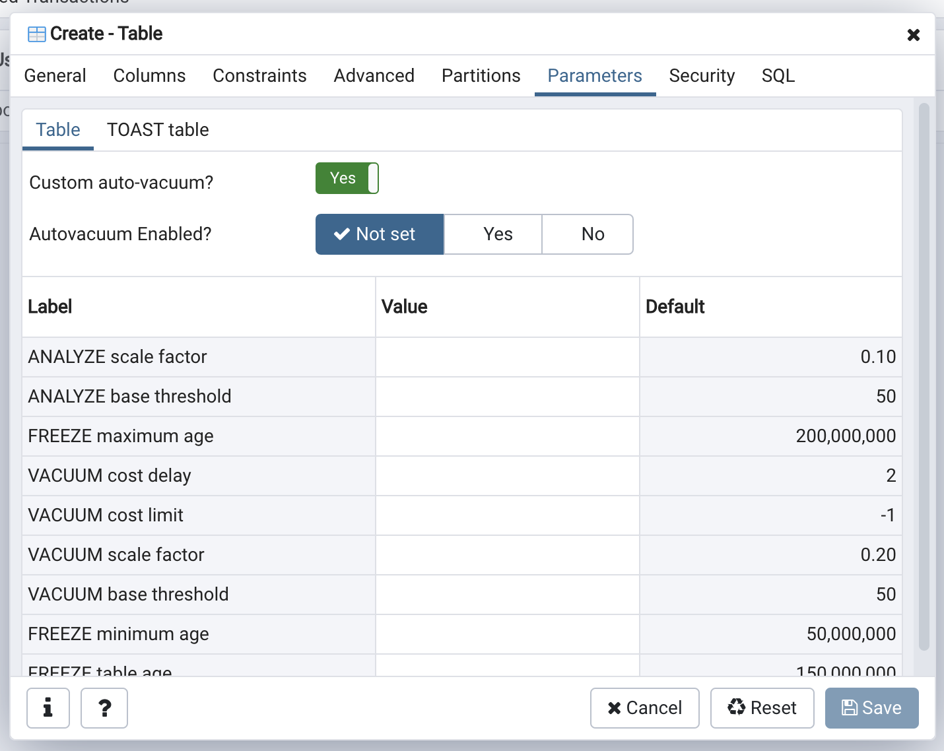Switch to the General tab

point(55,76)
